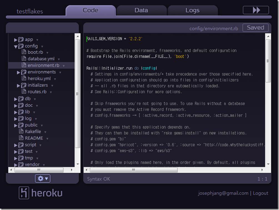Open the gear settings dropdown below file tree

(x=42, y=178)
